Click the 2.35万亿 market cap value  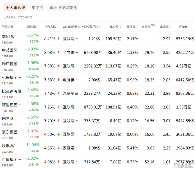pos(183,107)
